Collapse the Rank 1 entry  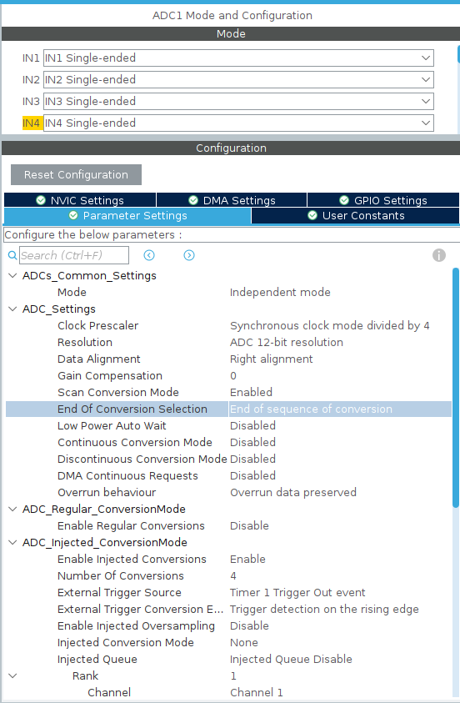click(13, 676)
